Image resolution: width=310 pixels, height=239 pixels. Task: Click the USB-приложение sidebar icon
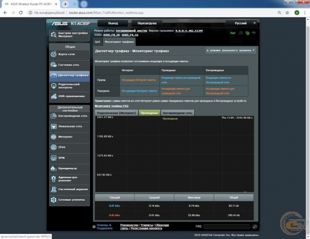point(54,96)
